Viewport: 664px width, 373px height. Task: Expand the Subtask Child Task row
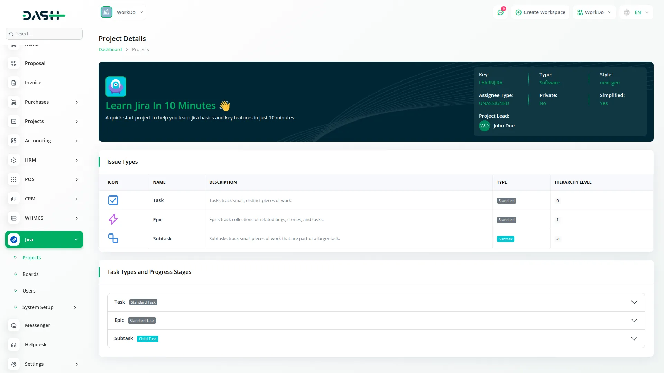coord(634,339)
